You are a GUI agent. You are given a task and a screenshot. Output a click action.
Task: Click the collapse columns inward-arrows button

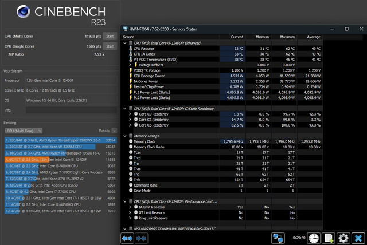pyautogui.click(x=142, y=238)
